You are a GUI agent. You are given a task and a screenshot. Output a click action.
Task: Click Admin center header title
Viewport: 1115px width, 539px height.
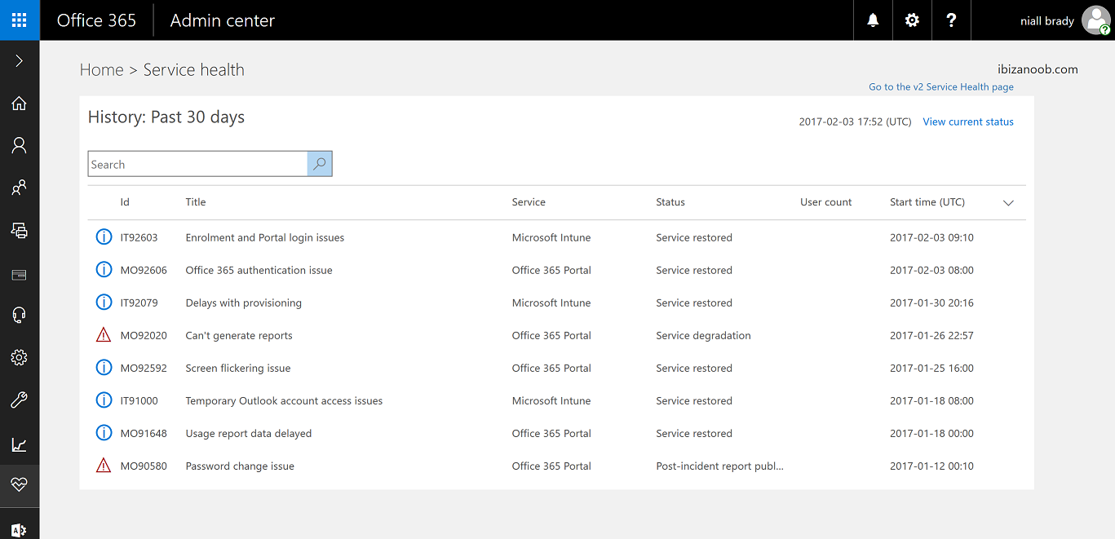click(x=223, y=20)
